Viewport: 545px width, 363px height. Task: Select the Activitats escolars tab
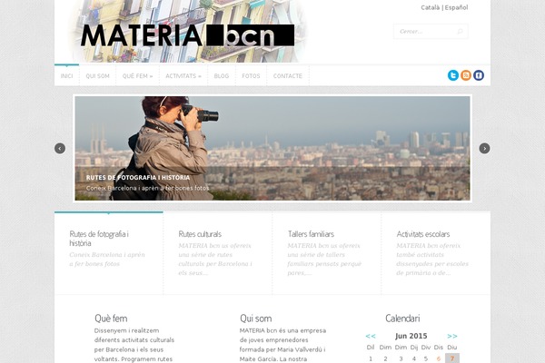tap(436, 253)
